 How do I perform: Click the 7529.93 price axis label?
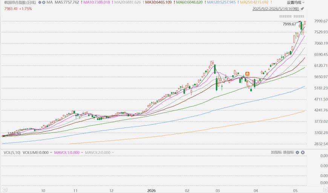click(321, 32)
